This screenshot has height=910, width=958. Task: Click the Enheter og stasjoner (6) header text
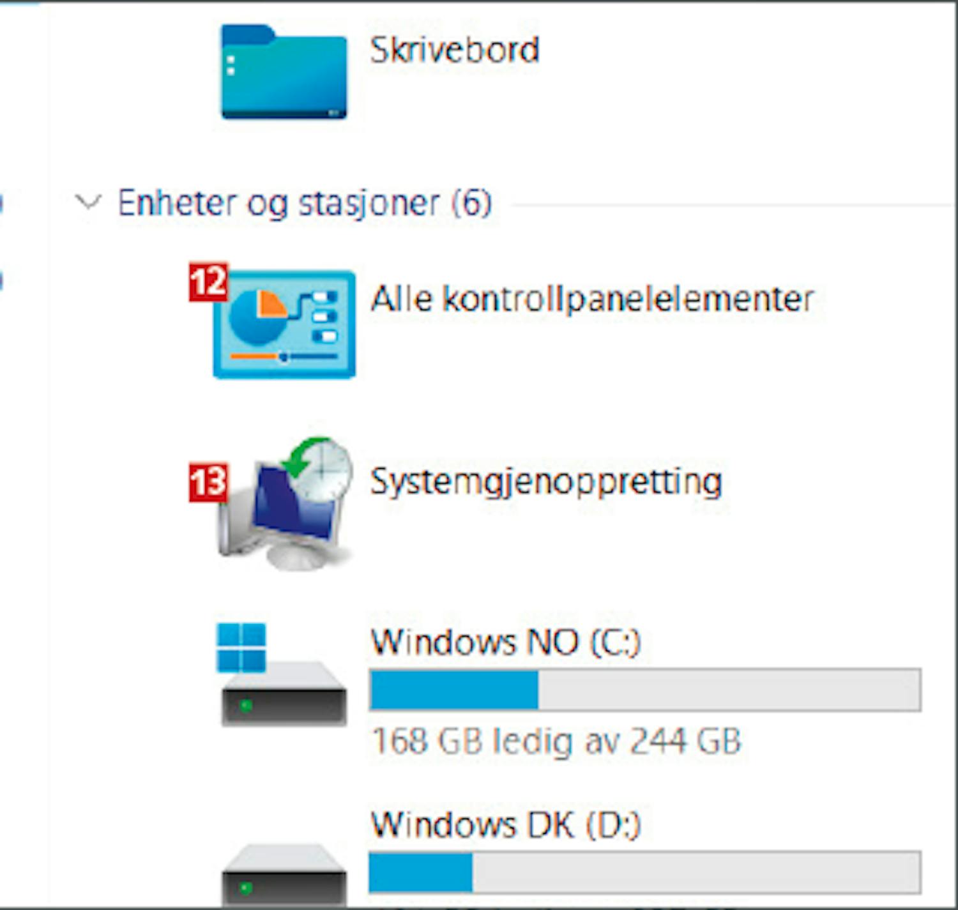click(x=305, y=204)
